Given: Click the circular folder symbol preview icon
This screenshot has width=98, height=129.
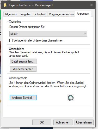Looking at the screenshot, I should [71, 98].
